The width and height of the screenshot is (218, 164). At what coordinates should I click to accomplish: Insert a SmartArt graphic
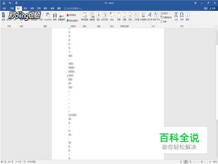(48, 17)
